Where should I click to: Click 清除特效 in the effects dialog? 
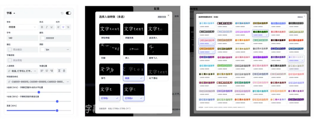(162, 17)
